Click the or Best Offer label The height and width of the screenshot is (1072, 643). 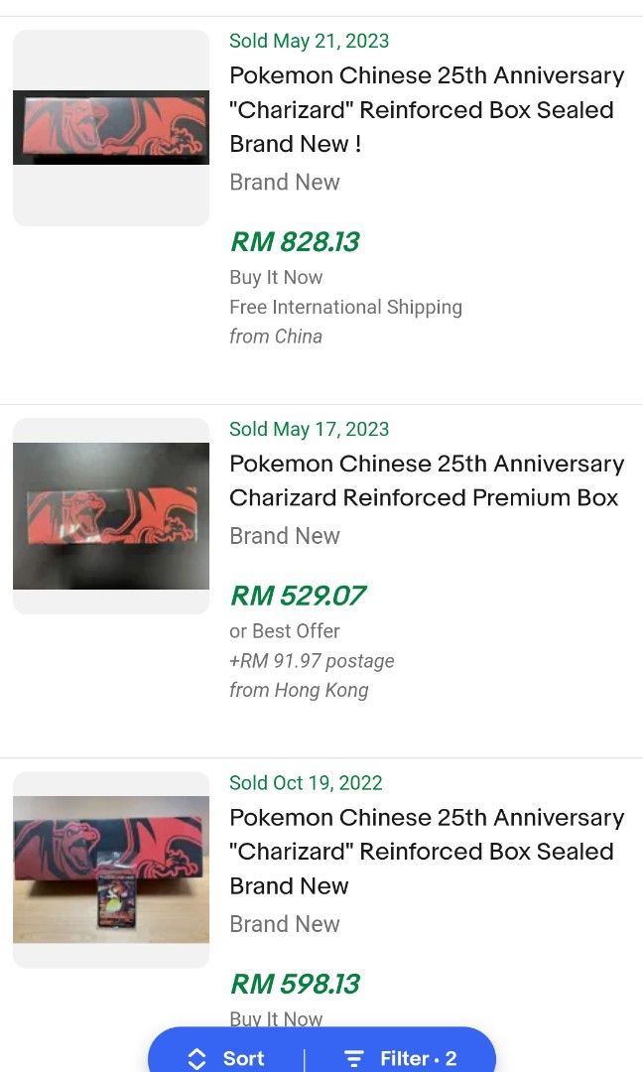[285, 630]
